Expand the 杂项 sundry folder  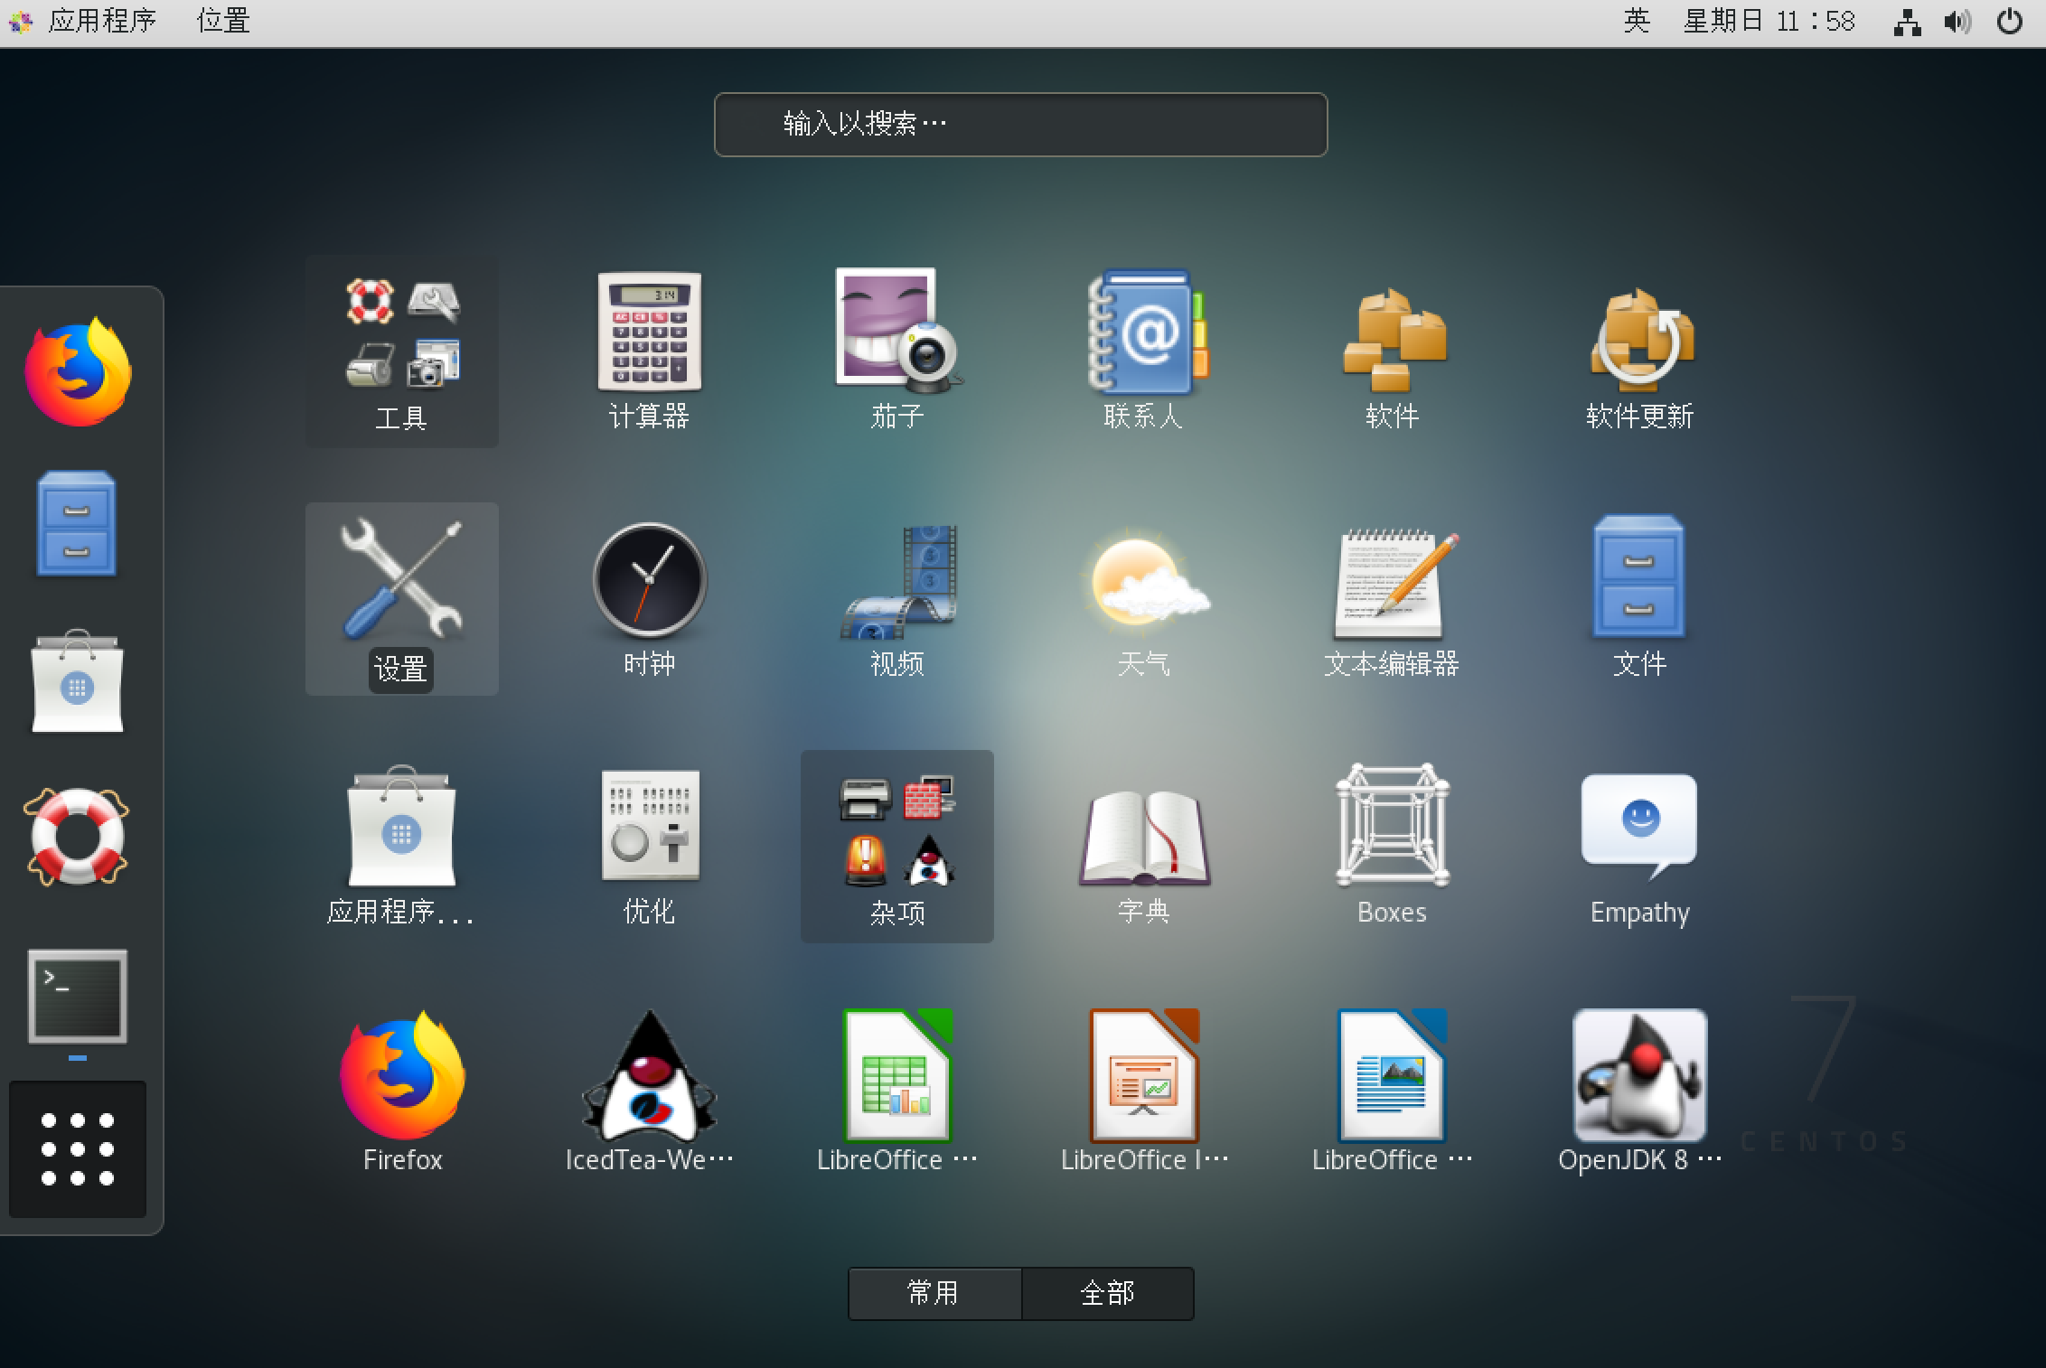click(896, 846)
